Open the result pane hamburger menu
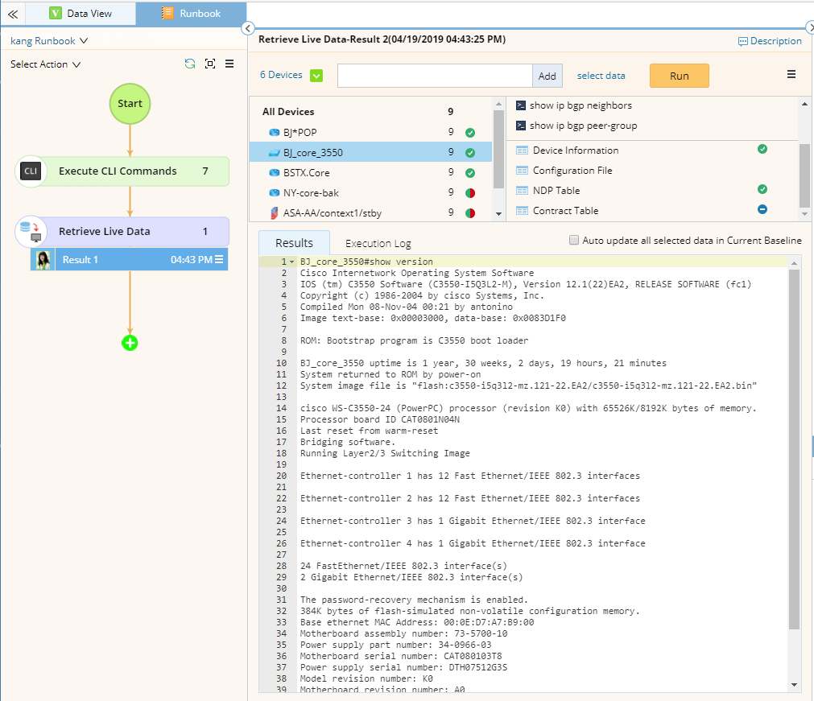The width and height of the screenshot is (814, 701). 791,75
